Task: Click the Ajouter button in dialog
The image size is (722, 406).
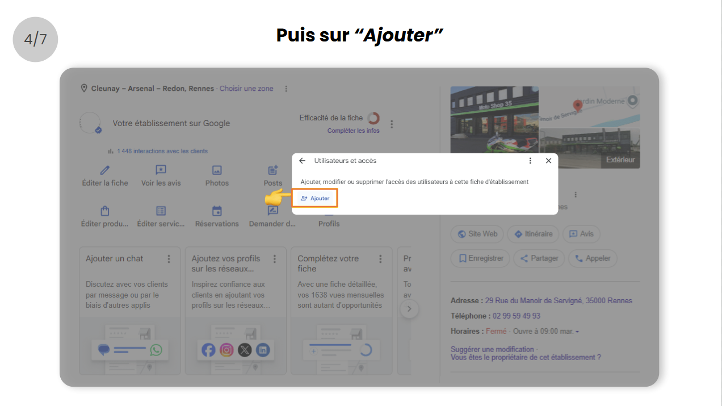Action: click(x=316, y=198)
